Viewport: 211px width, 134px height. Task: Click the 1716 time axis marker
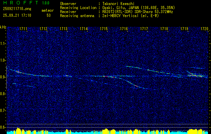pos(124,28)
